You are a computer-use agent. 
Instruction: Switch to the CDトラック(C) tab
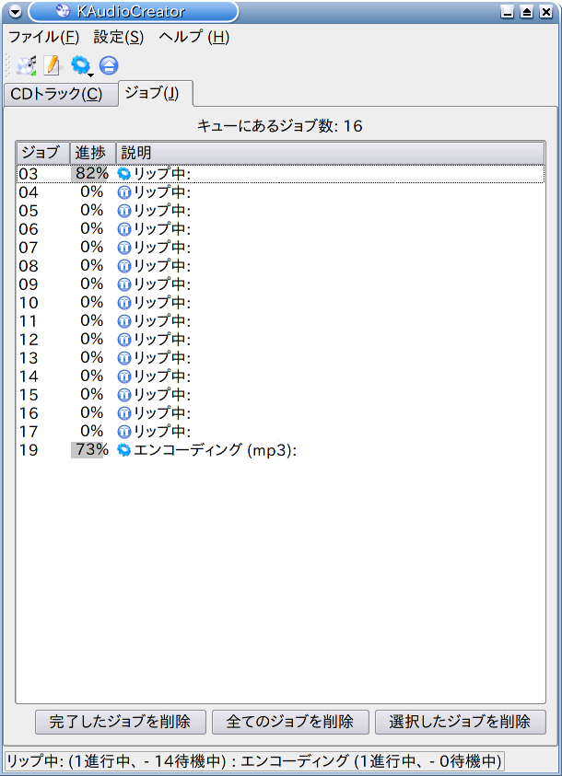point(62,94)
